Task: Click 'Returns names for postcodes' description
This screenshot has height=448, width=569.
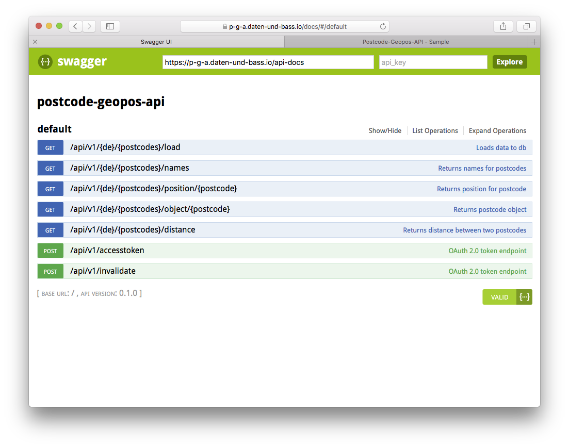Action: coord(482,168)
